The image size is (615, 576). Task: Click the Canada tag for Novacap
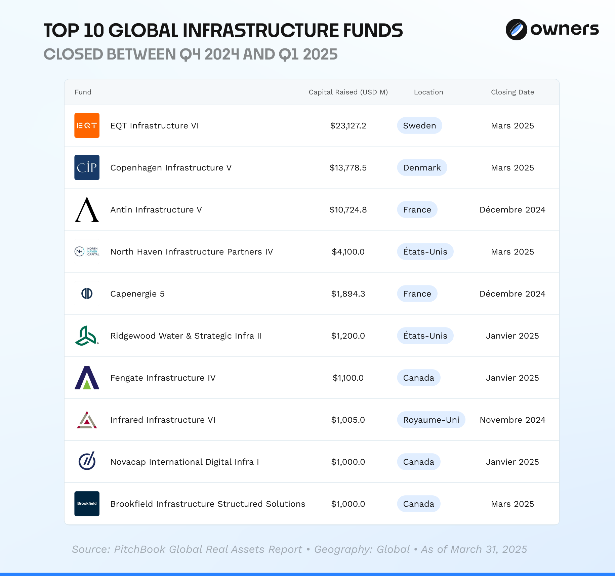pos(419,462)
